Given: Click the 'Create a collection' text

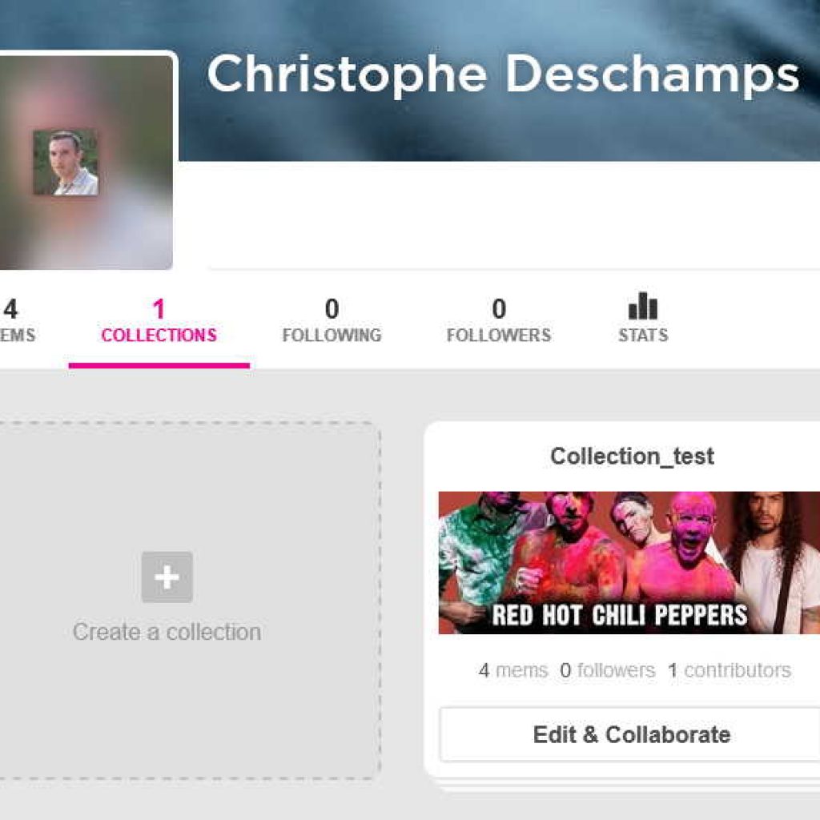Looking at the screenshot, I should [167, 633].
